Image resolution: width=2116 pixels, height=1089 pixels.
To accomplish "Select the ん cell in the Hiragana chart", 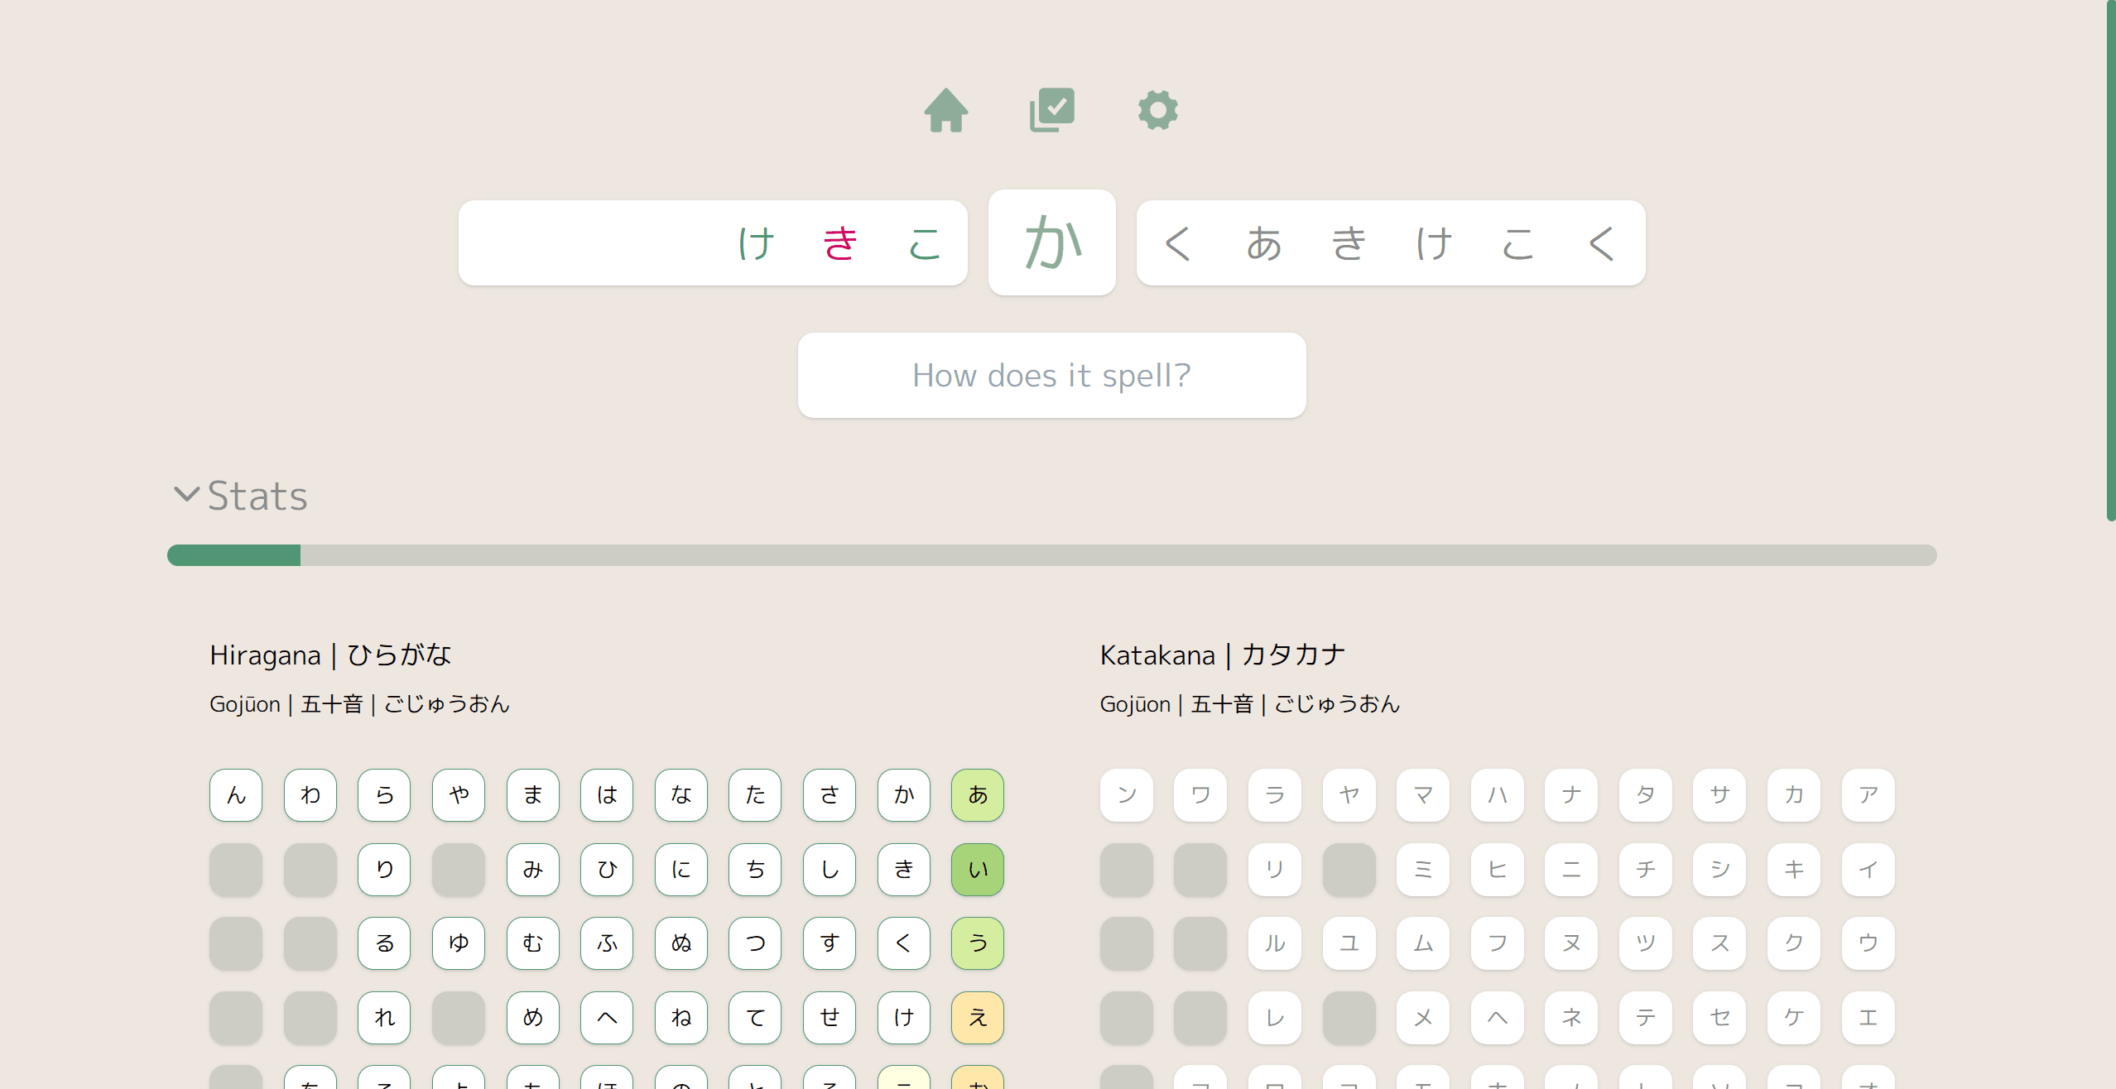I will click(235, 795).
